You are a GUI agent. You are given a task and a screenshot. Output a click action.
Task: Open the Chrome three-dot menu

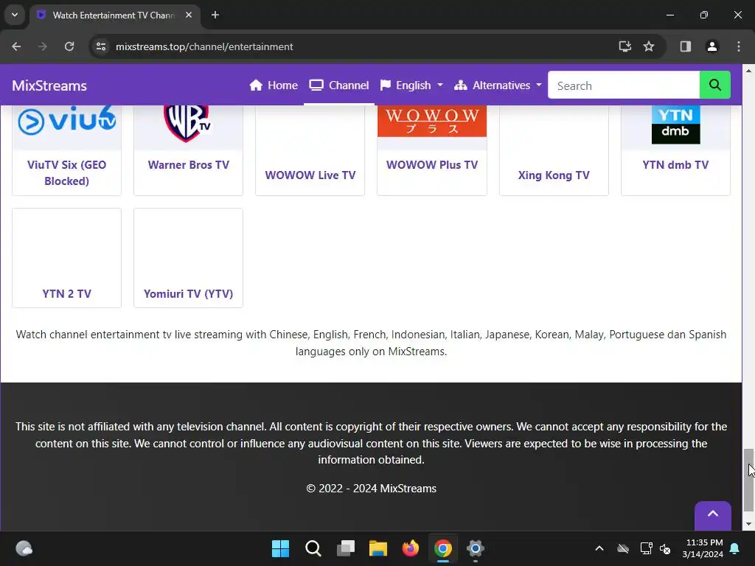(x=739, y=46)
